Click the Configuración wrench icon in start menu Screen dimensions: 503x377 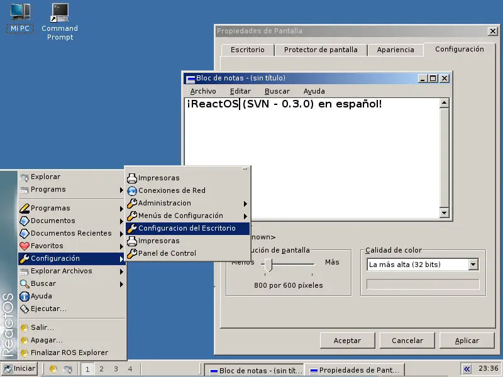25,258
